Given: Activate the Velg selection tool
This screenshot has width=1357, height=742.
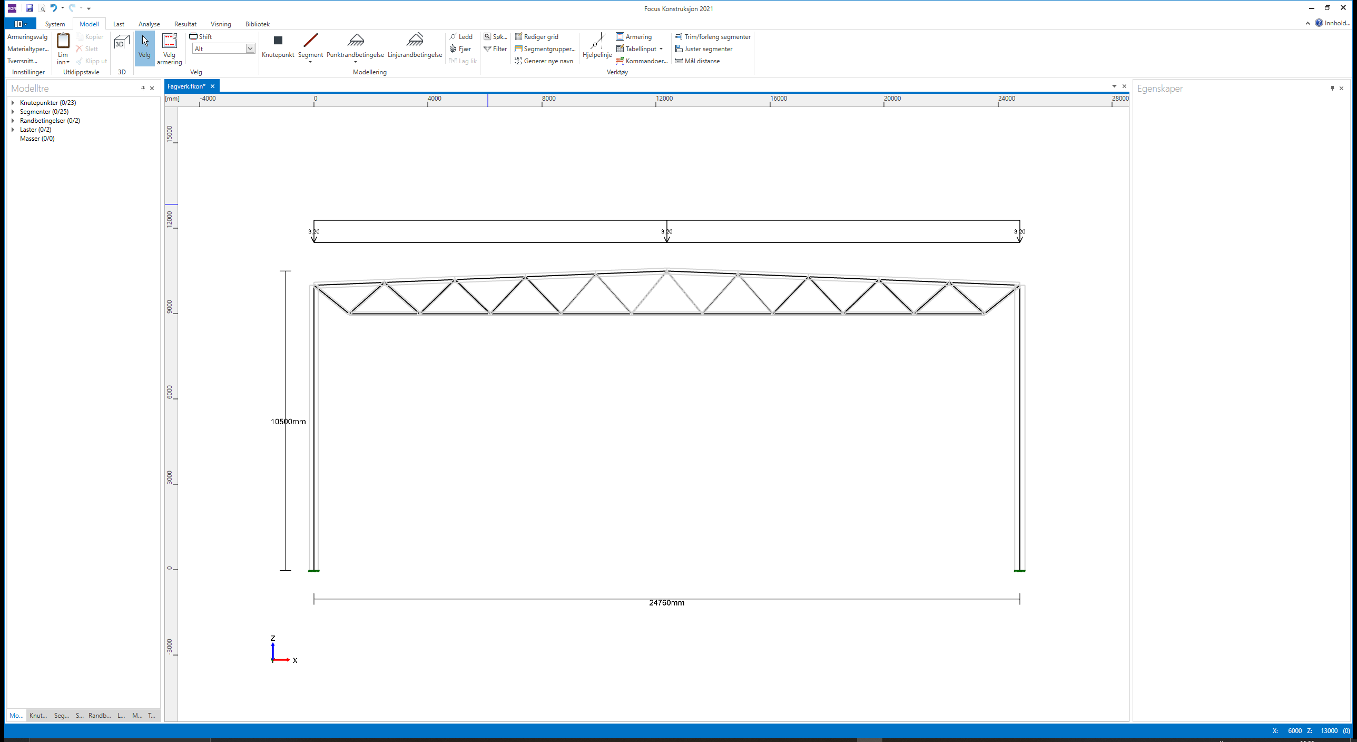Looking at the screenshot, I should [x=144, y=48].
